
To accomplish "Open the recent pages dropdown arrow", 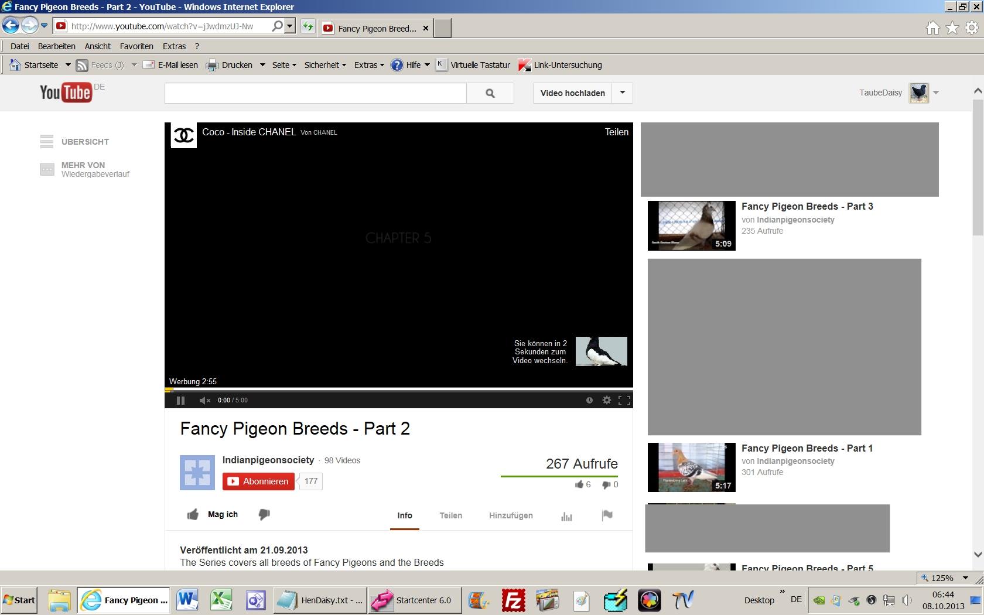I will 44,26.
